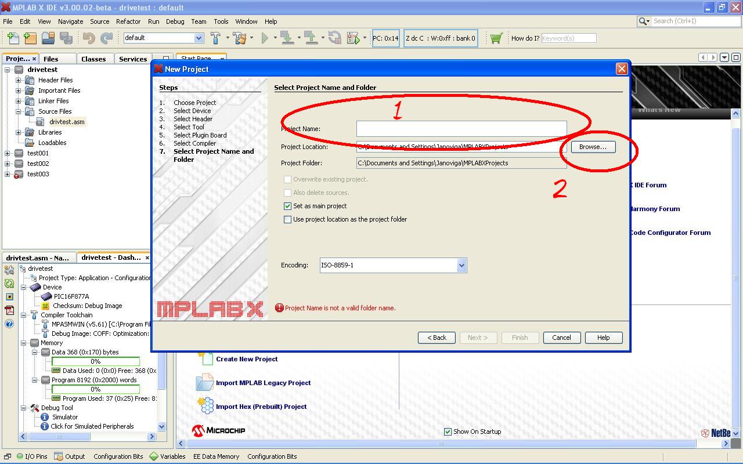This screenshot has width=743, height=464.
Task: Expand the test001 project node
Action: tap(8, 153)
